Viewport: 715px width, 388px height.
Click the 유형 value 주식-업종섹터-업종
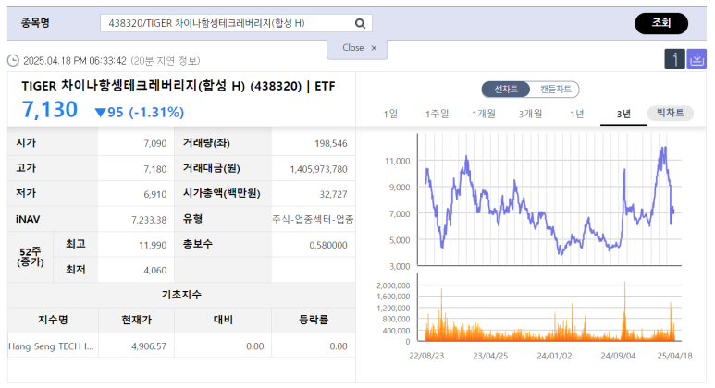click(x=313, y=220)
